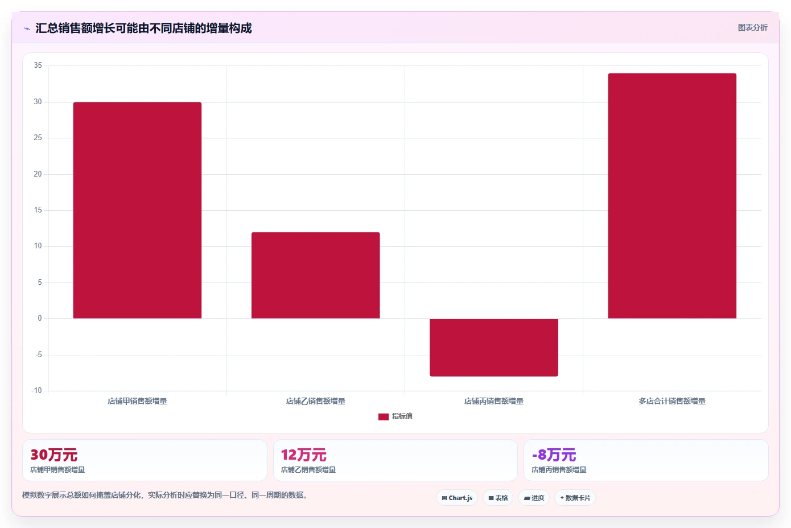Click the x-axis label 多店合计销售额增量
Image resolution: width=791 pixels, height=528 pixels.
tap(672, 401)
